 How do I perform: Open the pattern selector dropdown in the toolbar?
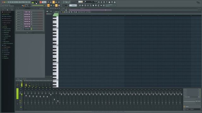pyautogui.click(x=73, y=5)
